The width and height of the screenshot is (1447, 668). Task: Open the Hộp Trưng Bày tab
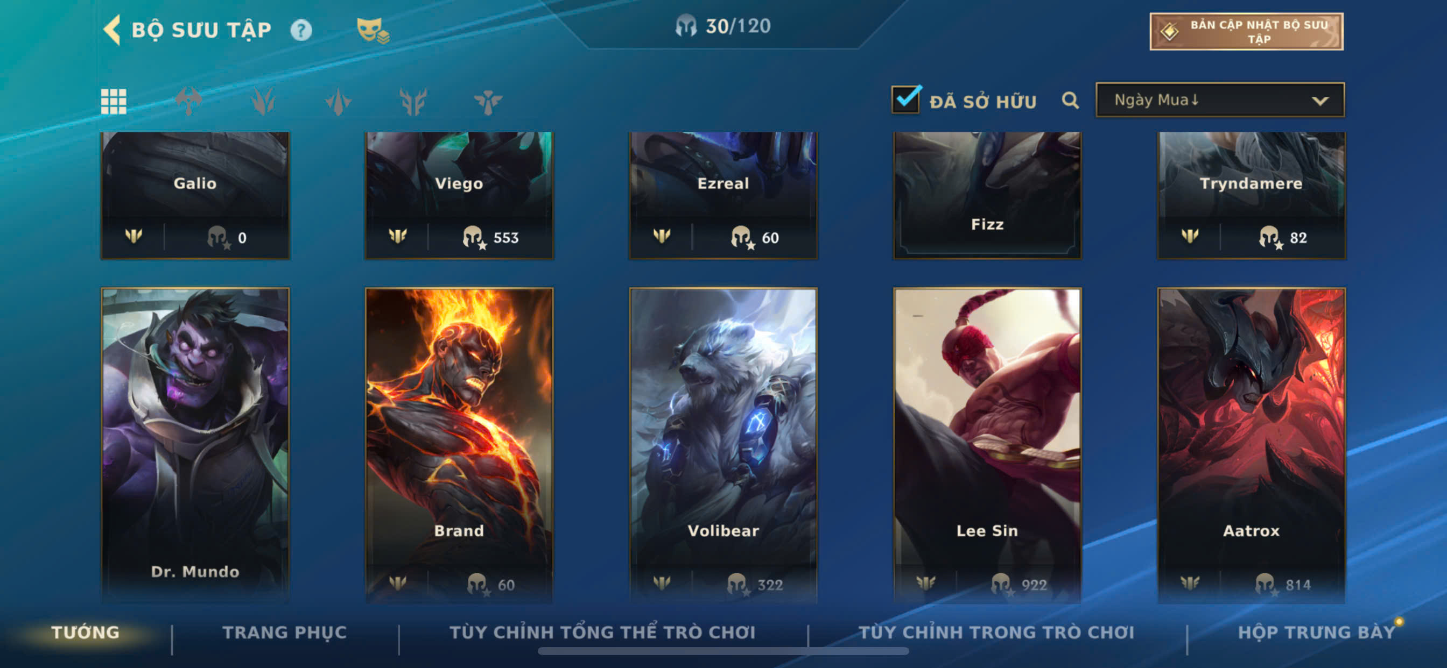coord(1316,633)
